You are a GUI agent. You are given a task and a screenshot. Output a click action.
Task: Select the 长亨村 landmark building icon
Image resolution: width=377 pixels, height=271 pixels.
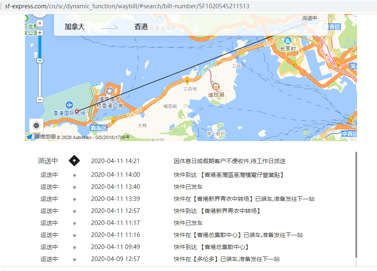[x=288, y=42]
